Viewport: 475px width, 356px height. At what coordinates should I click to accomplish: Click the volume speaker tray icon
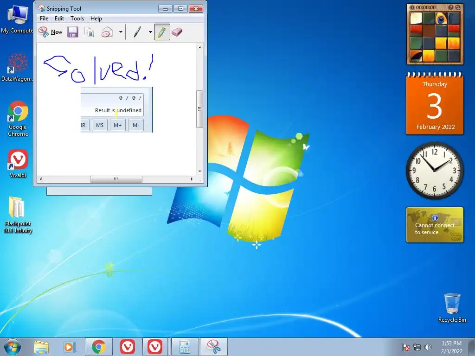coord(428,347)
